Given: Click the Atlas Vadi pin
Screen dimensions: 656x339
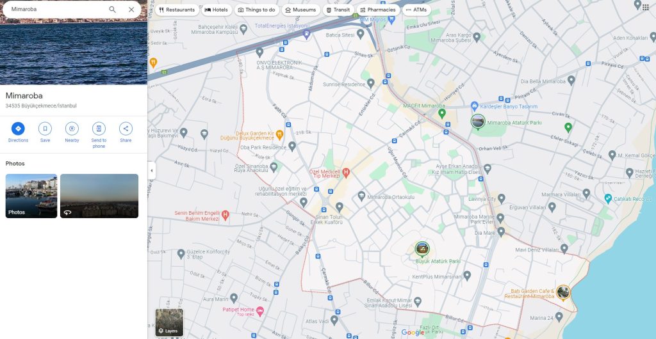Looking at the screenshot, I should click(334, 320).
